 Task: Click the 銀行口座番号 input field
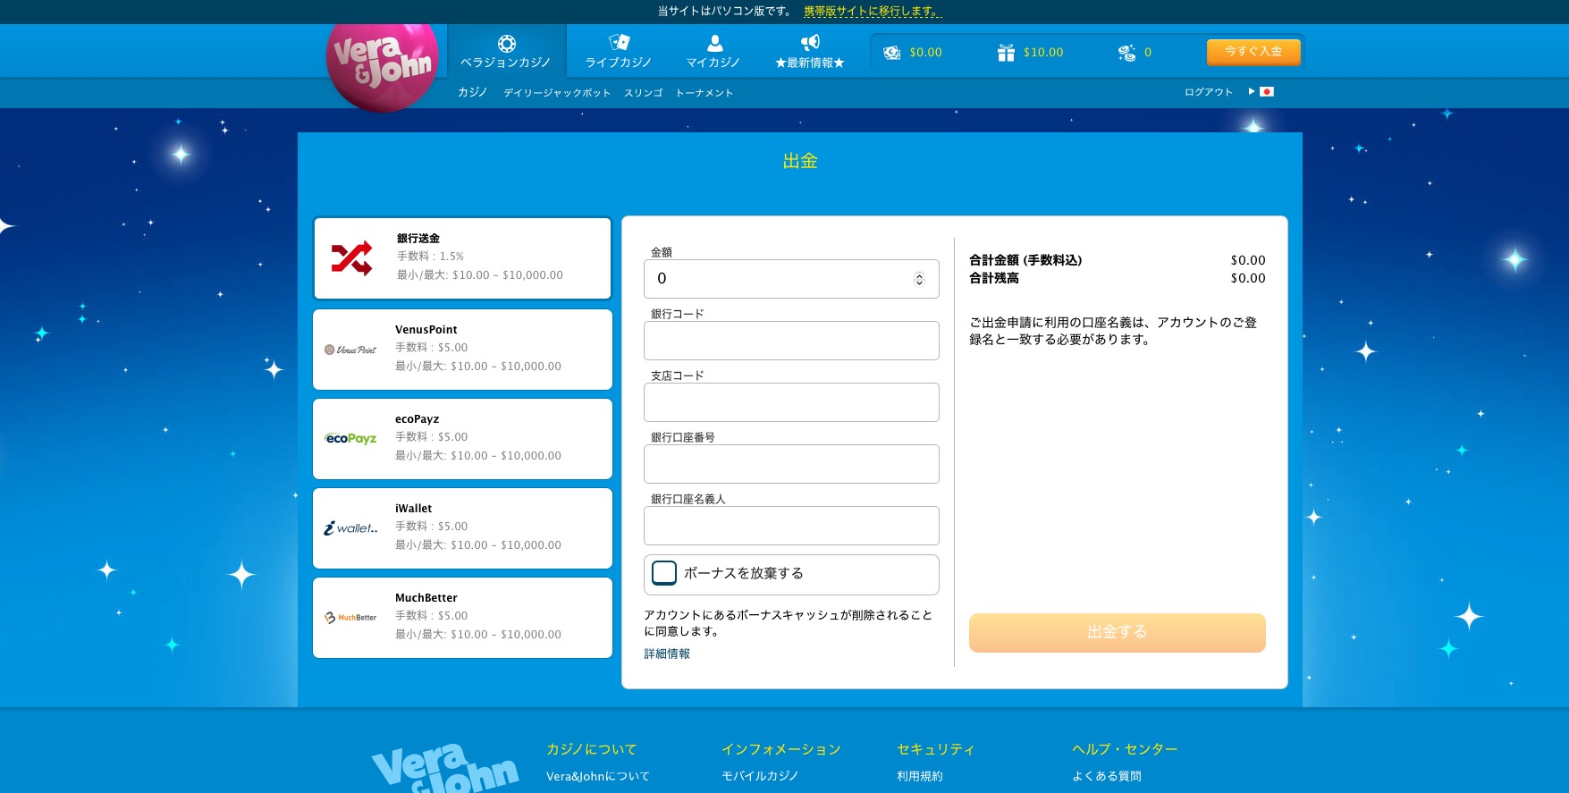coord(791,464)
